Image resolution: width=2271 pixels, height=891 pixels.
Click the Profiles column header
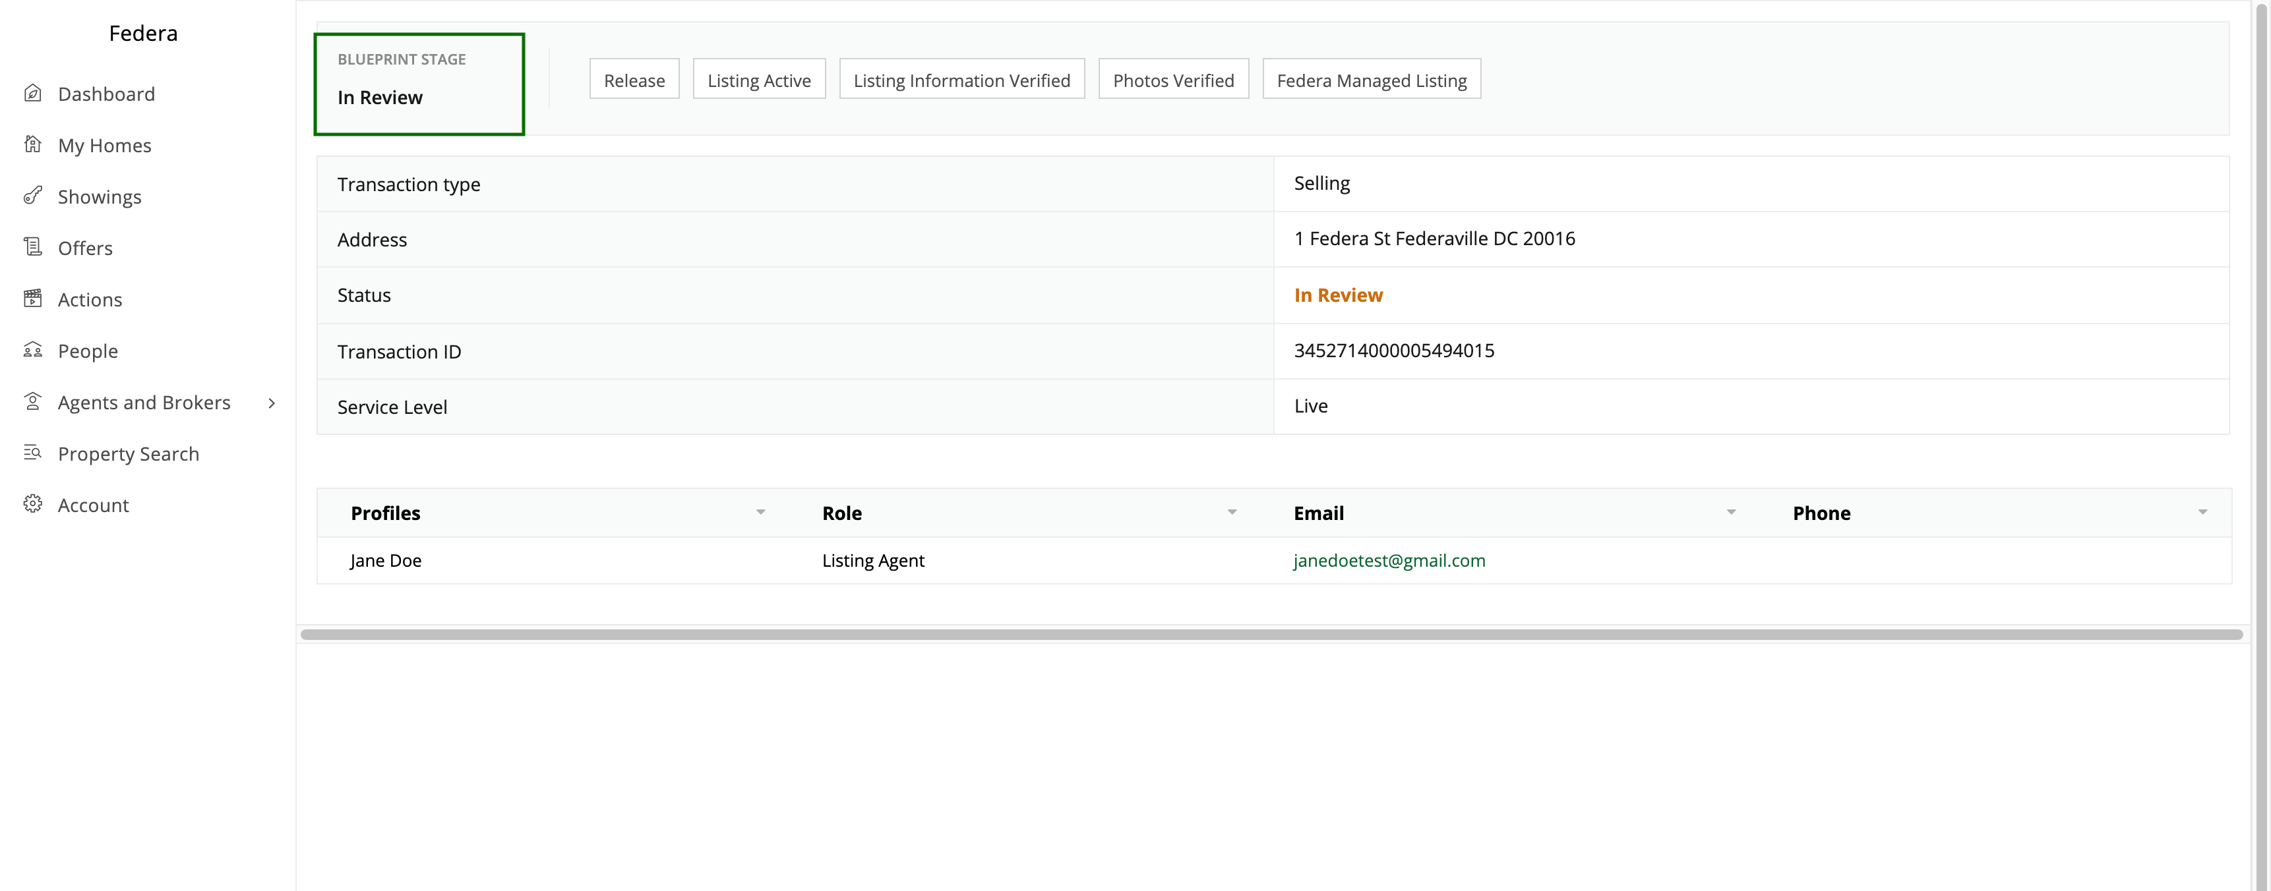point(385,513)
